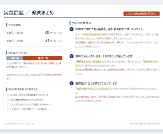The width and height of the screenshot is (163, 134).
Task: Click the red 選び方 7割 bar segment
Action: (43, 58)
